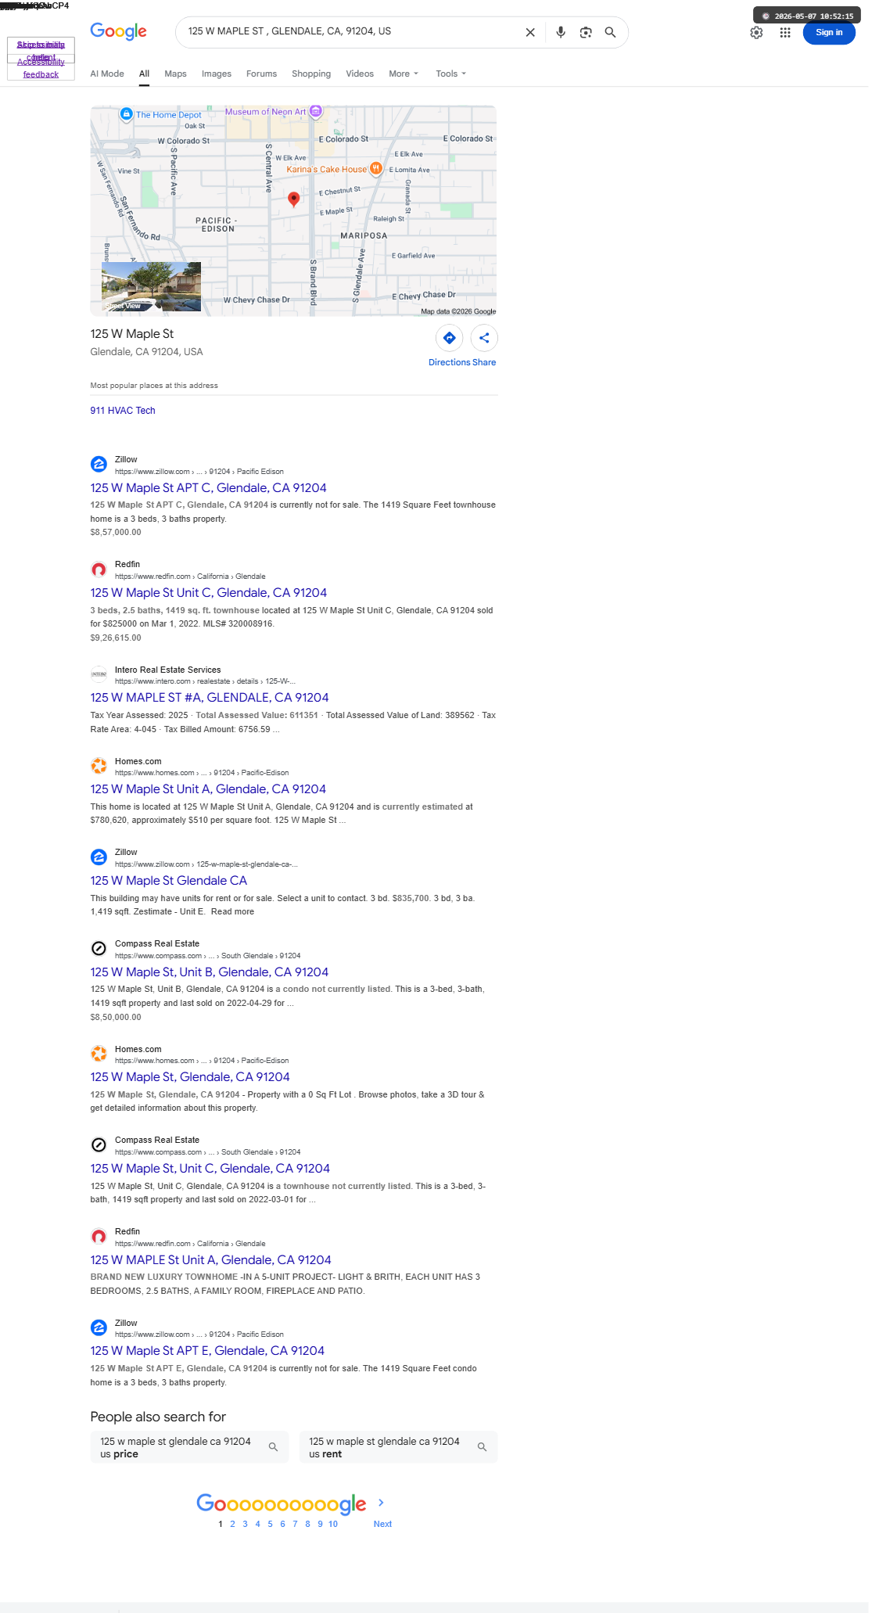
Task: Select the 'us price' related search
Action: (x=189, y=1447)
